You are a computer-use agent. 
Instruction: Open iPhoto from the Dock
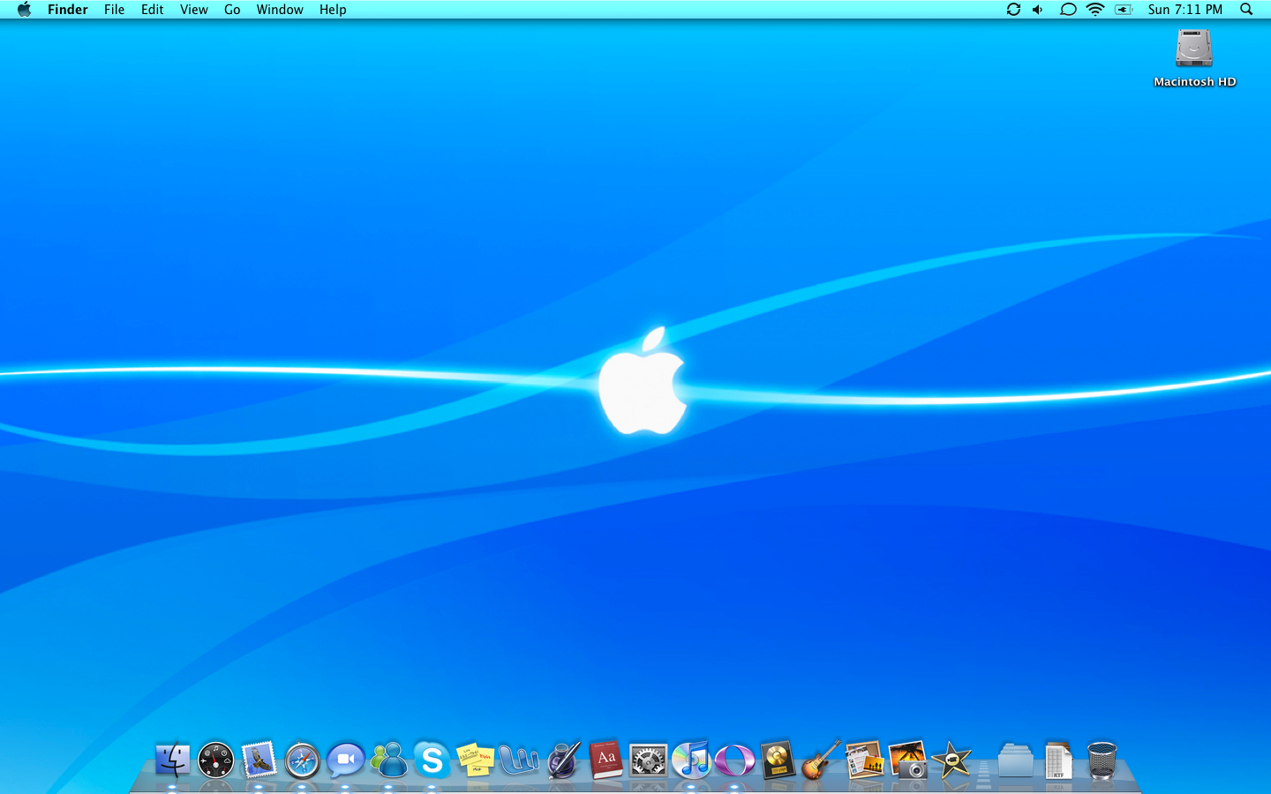907,760
